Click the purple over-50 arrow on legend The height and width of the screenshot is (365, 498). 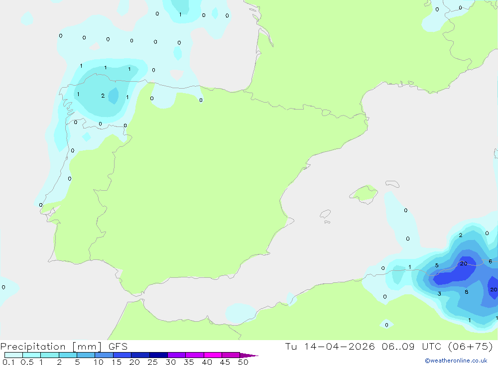click(249, 355)
